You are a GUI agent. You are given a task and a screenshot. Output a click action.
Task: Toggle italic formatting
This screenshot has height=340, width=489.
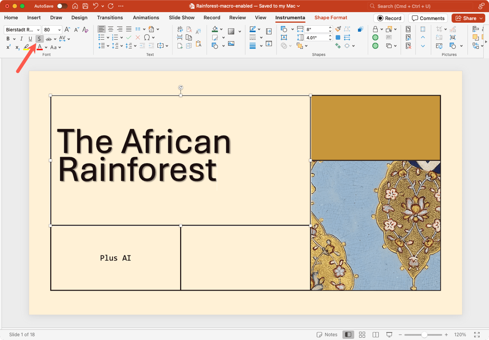[x=21, y=39]
